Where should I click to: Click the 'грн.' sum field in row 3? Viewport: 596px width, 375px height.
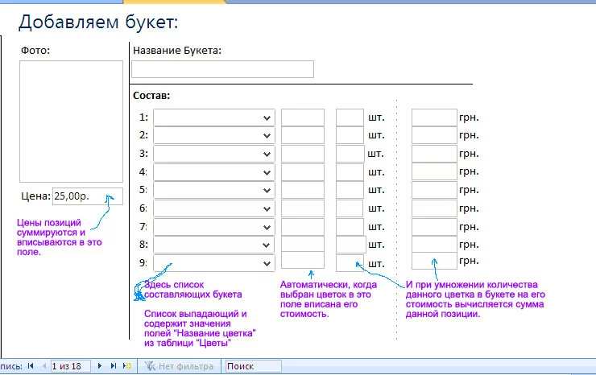[x=434, y=154]
